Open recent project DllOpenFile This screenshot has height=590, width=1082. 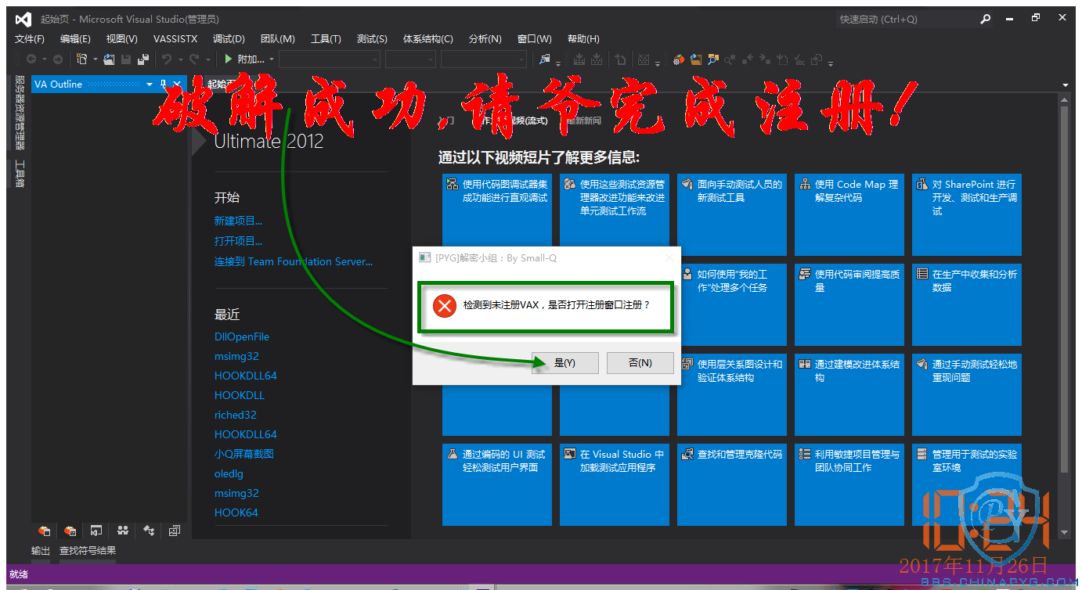242,336
